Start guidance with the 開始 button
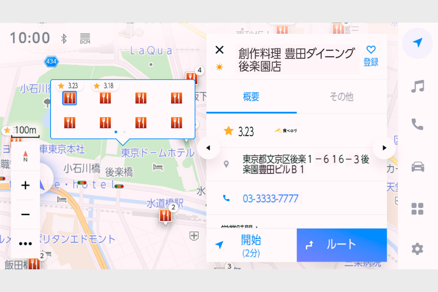Image resolution: width=438 pixels, height=292 pixels. (251, 245)
